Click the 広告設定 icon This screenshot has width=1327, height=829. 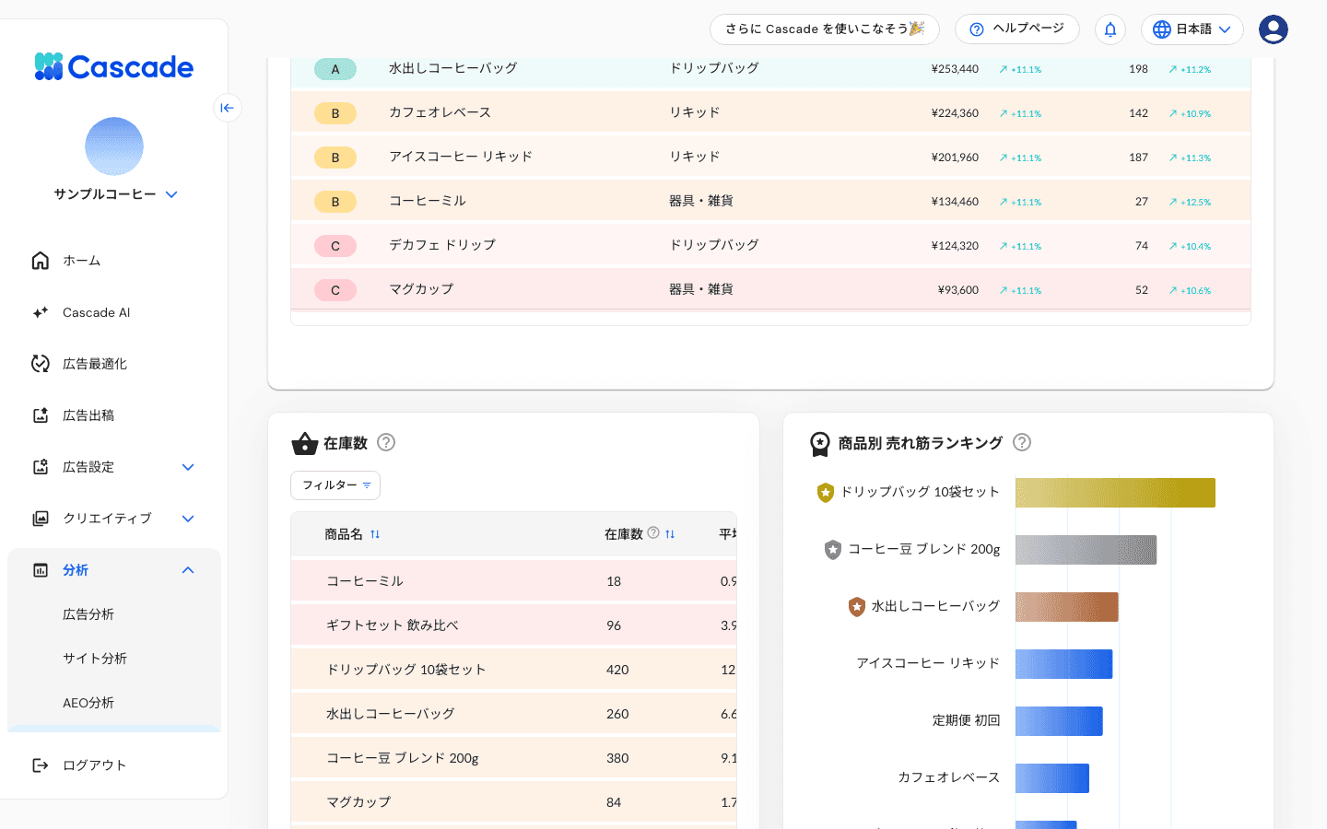pyautogui.click(x=40, y=467)
